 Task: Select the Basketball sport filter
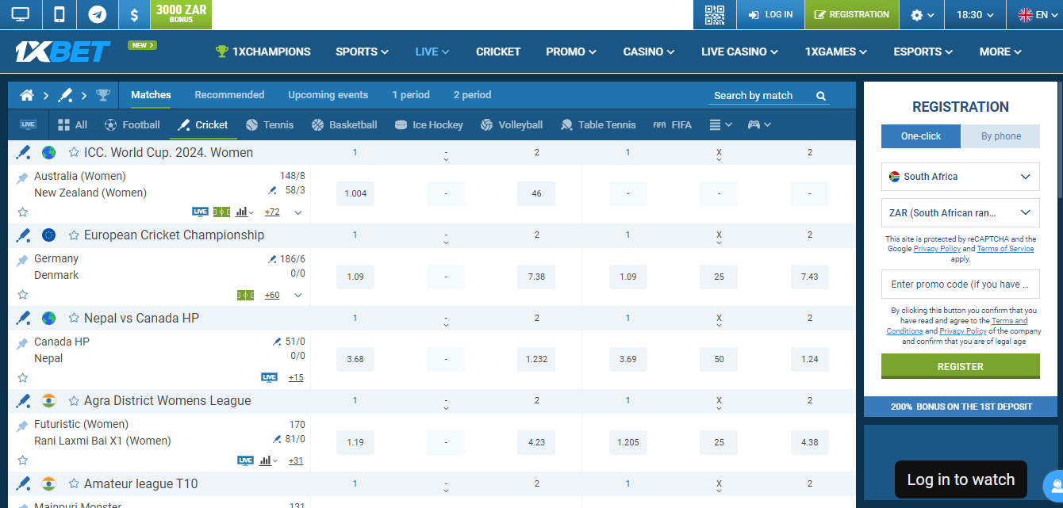point(344,124)
